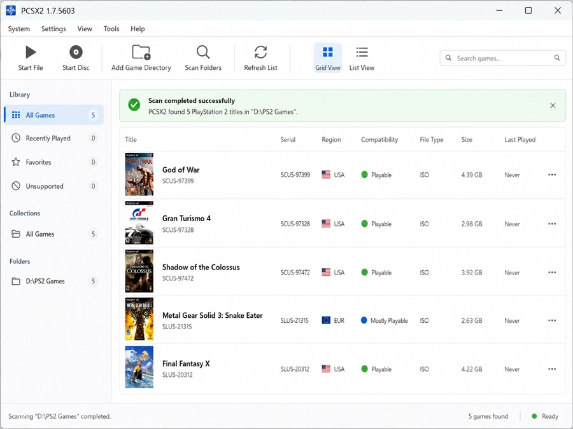Screen dimensions: 573x429
Task: Click the EUR flag icon for Metal Gear Solid 3
Action: [326, 320]
